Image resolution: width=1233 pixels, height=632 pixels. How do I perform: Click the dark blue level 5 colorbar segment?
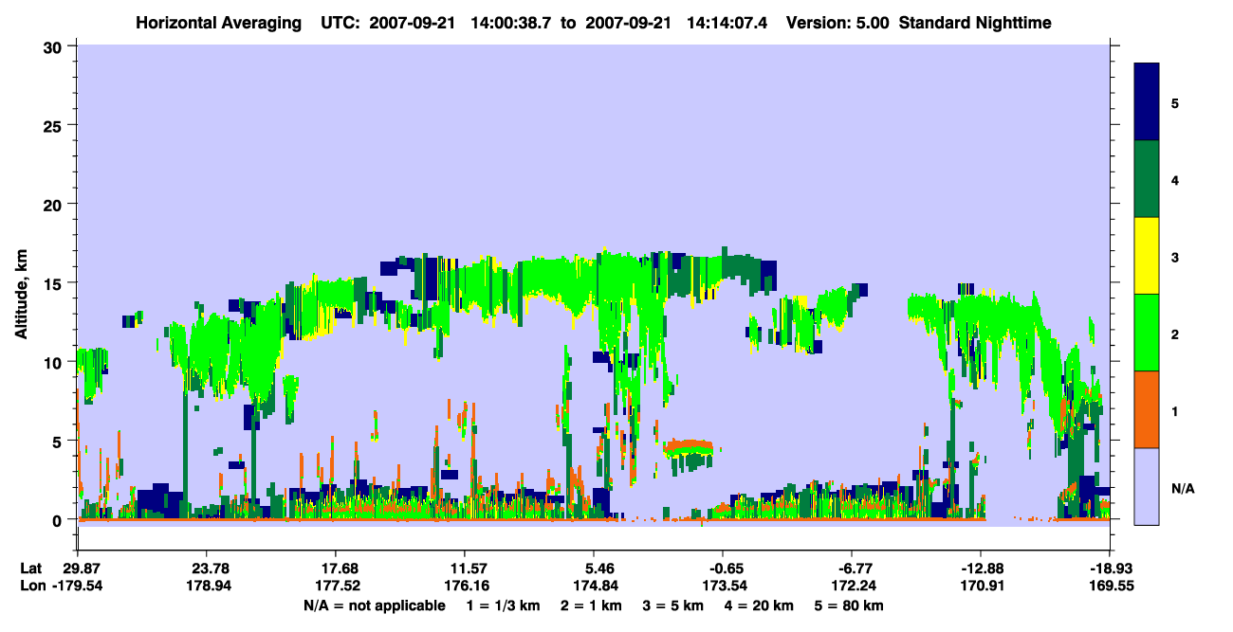(1147, 102)
